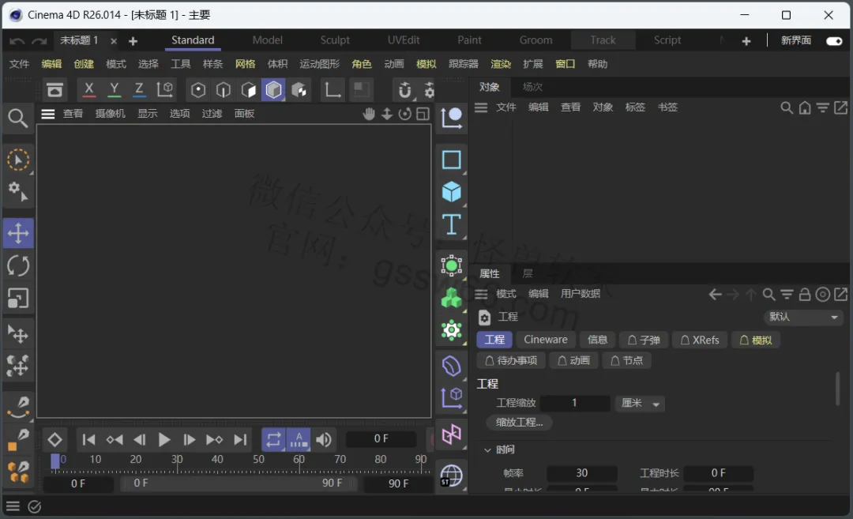The height and width of the screenshot is (519, 853).
Task: Switch to the 场次 tab
Action: pyautogui.click(x=532, y=87)
